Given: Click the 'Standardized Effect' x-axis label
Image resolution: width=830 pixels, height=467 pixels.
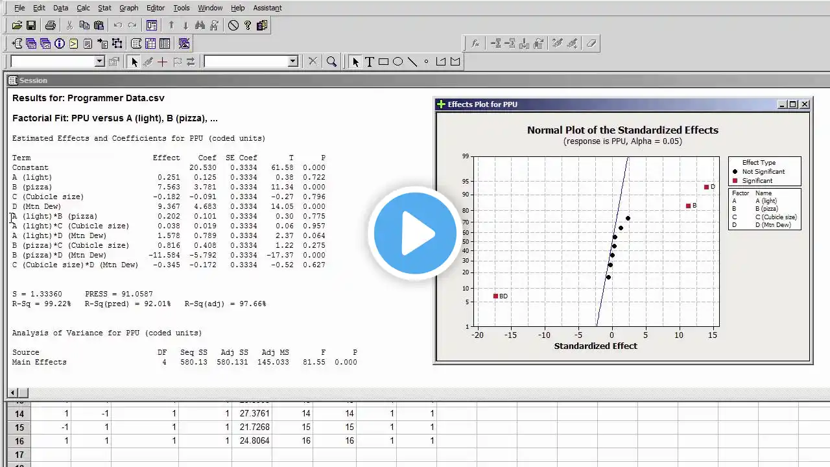Looking at the screenshot, I should [595, 346].
